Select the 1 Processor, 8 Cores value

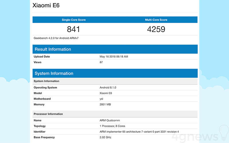pyautogui.click(x=112, y=126)
